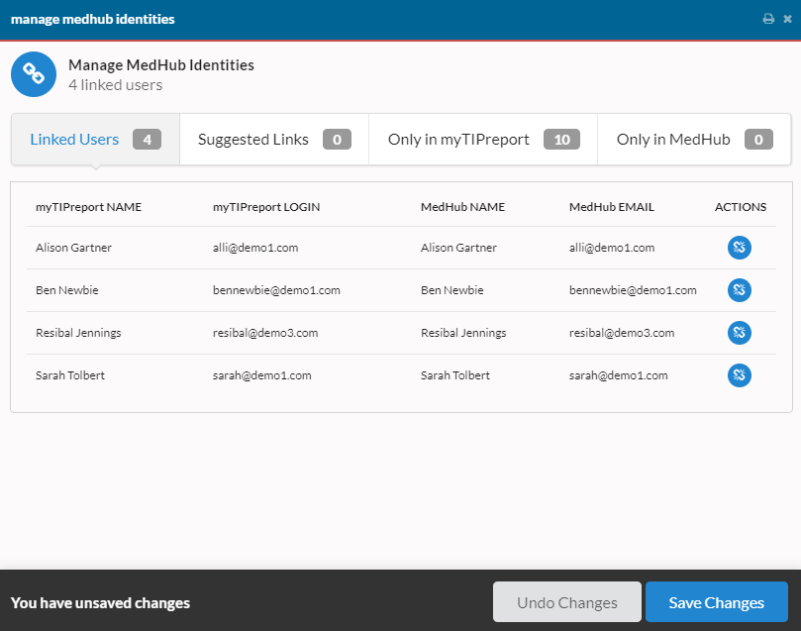Click the myTIPreport NAME column header

pyautogui.click(x=88, y=207)
